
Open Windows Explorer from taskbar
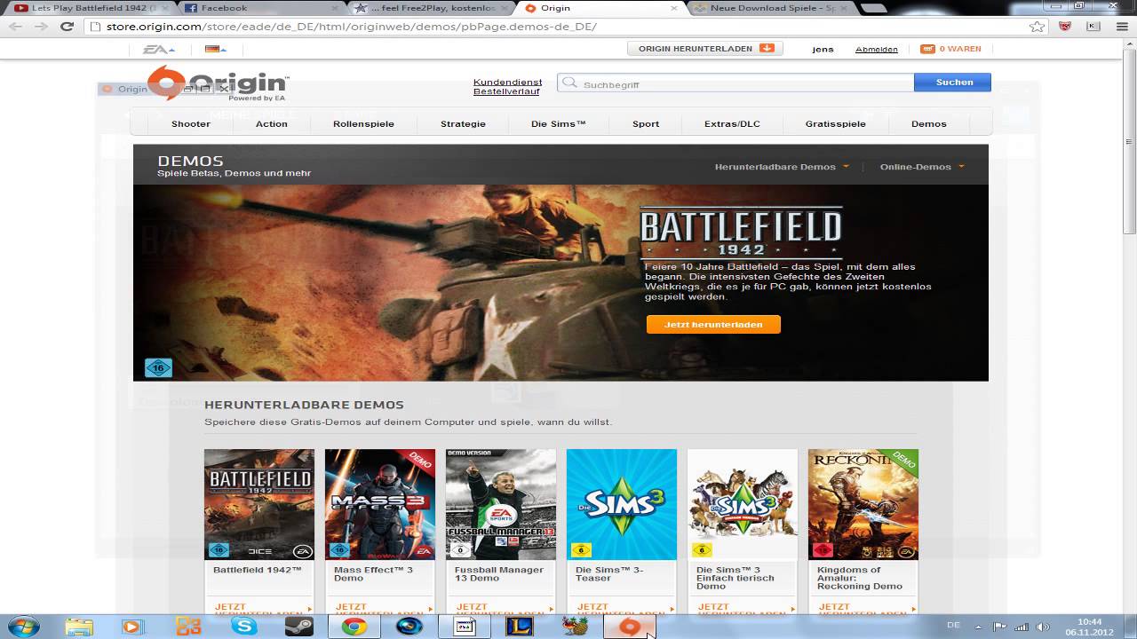(x=78, y=627)
